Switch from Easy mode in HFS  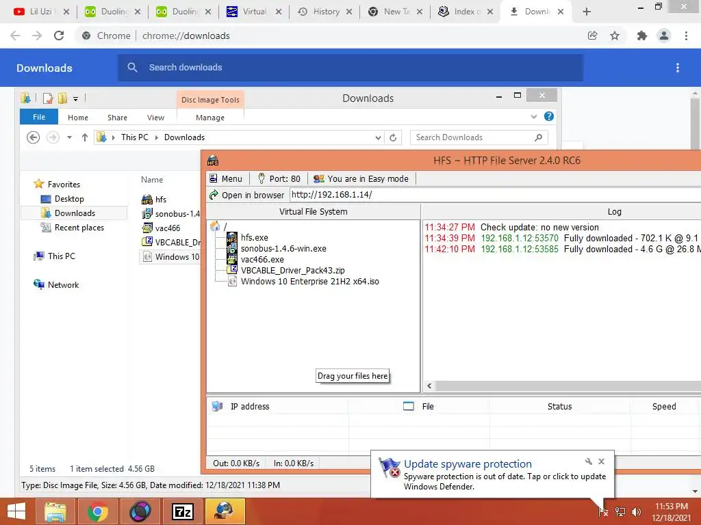point(361,178)
